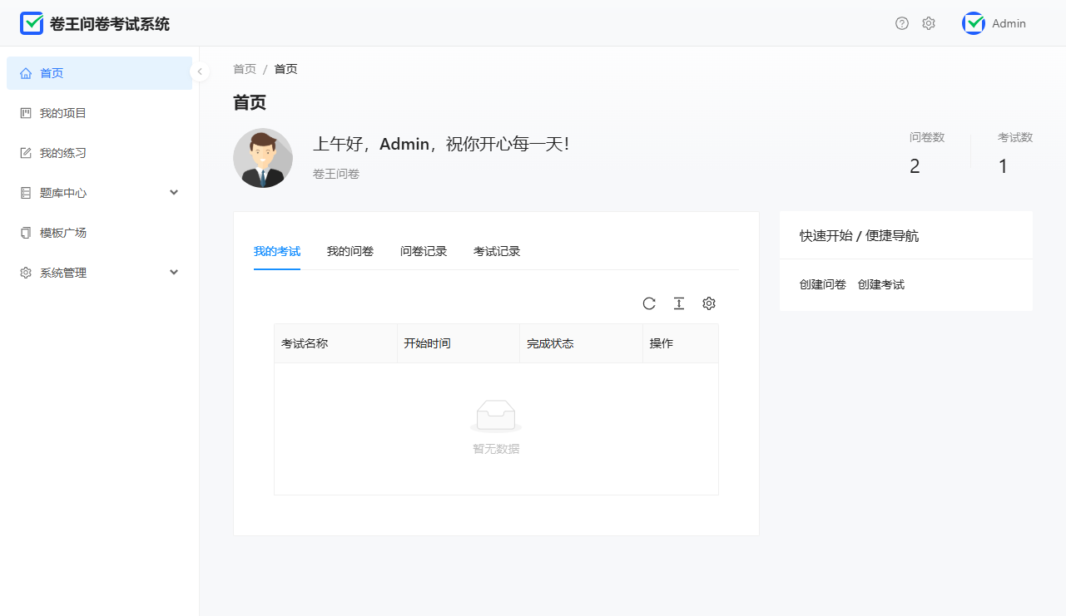This screenshot has width=1066, height=616.
Task: Go to 首页 in the sidebar
Action: click(100, 73)
